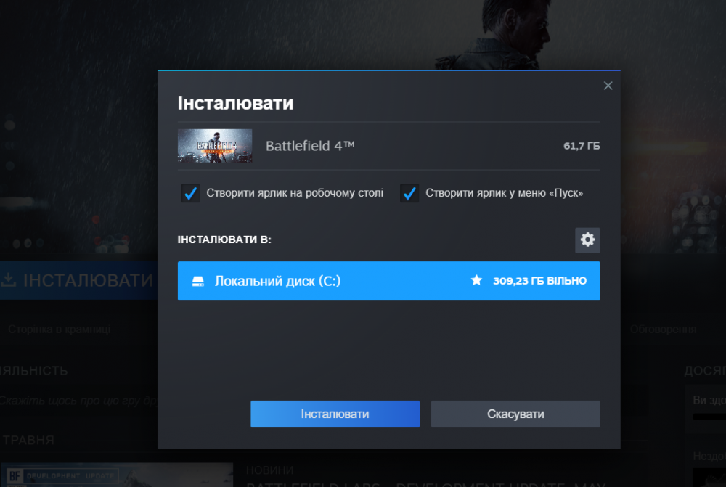Image resolution: width=726 pixels, height=487 pixels.
Task: Click the default-drive star icon
Action: pos(476,280)
